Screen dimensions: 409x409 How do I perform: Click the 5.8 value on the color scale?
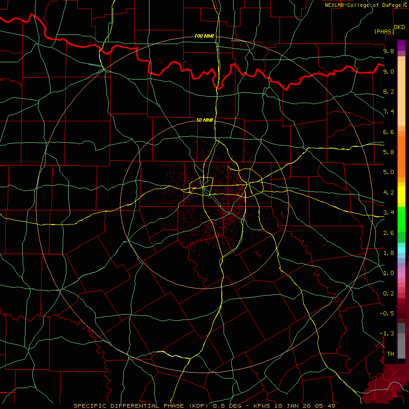click(x=389, y=152)
